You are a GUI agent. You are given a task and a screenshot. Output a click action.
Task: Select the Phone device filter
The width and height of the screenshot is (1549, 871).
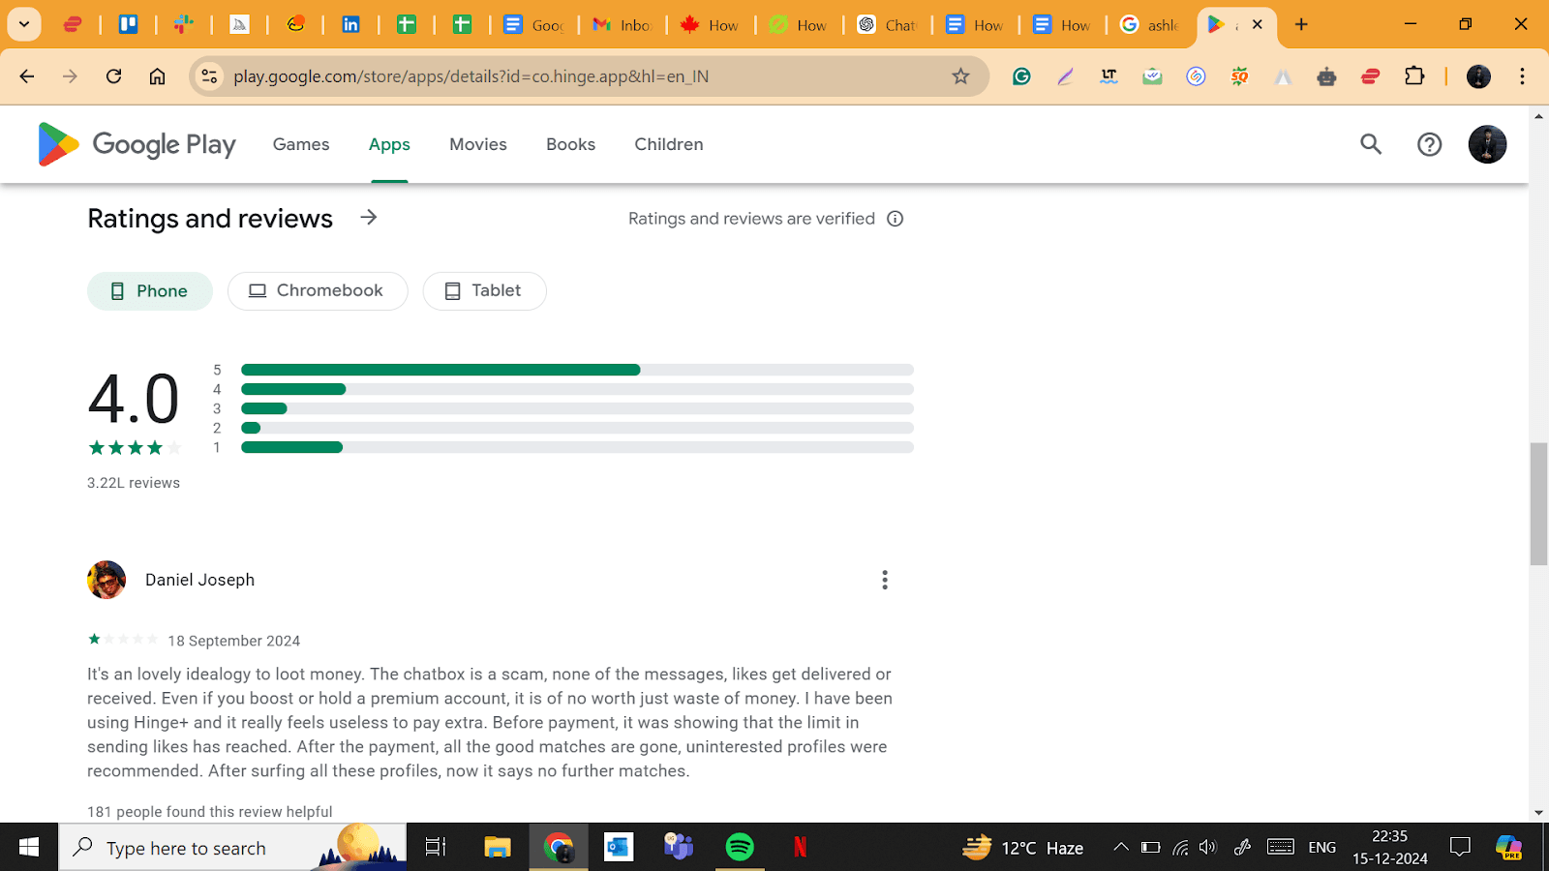(150, 291)
